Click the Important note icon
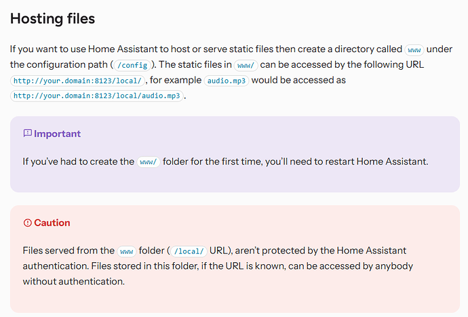 click(27, 134)
